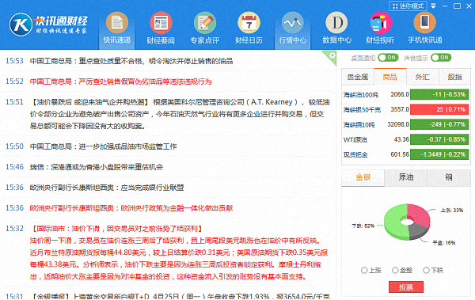Open the 15:51 油价暴跌后 A.T. Kearney article
This screenshot has width=475, height=300.
point(180,114)
